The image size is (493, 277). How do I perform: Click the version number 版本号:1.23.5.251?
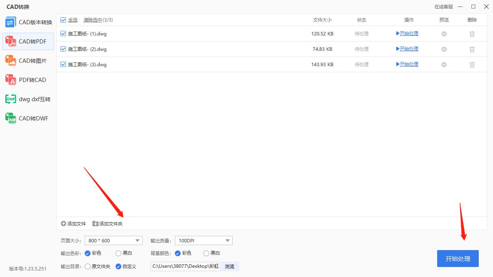(28, 269)
